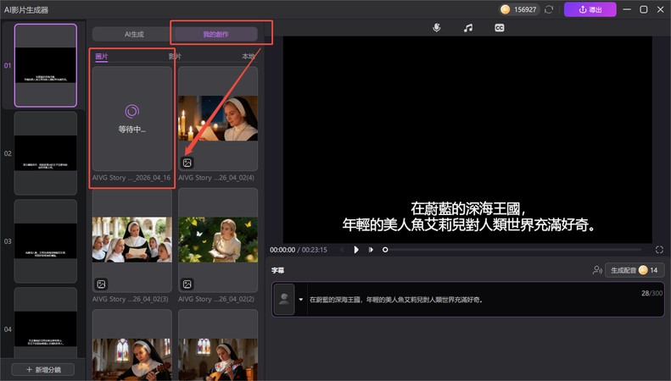
Task: Refresh the credits balance
Action: 549,9
